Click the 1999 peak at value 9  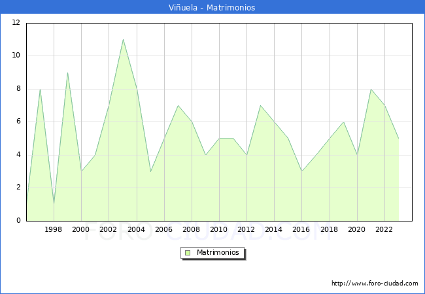[67, 73]
